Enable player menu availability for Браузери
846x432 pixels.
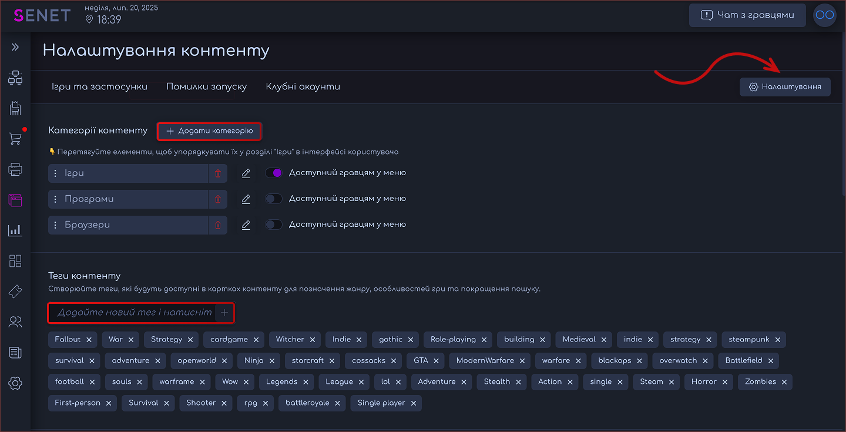[x=274, y=225]
